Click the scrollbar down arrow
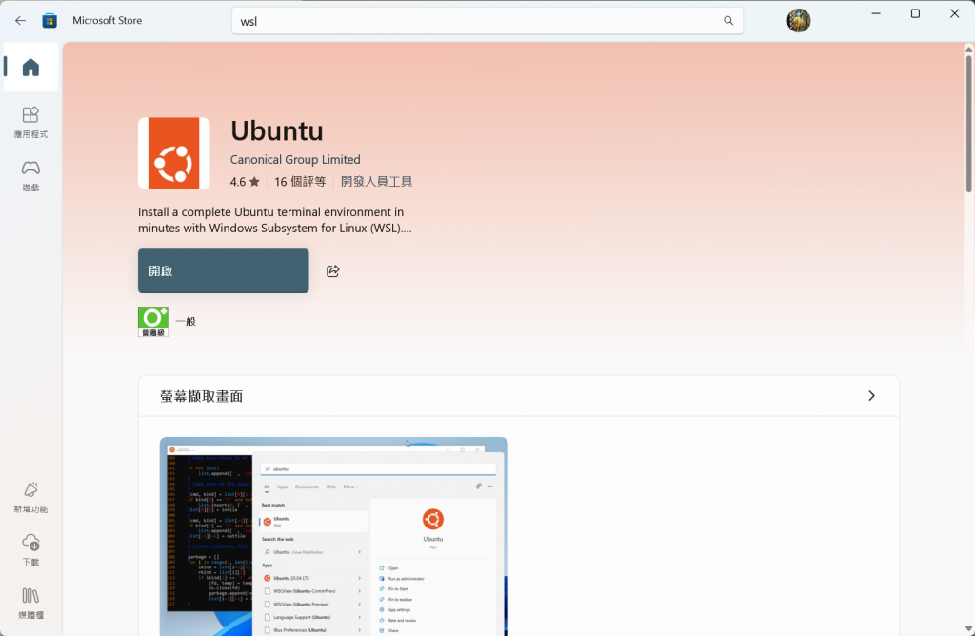Image resolution: width=975 pixels, height=636 pixels. (968, 629)
